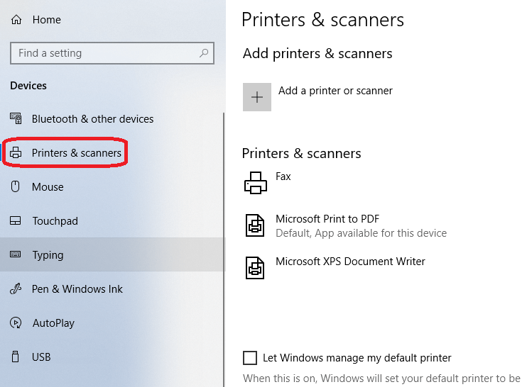Click Microsoft Print to PDF icon
This screenshot has height=387, width=527.
point(255,225)
